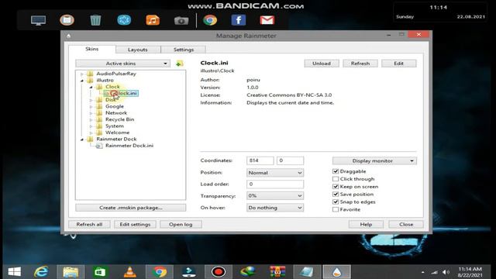This screenshot has height=279, width=496.
Task: Open the Rainmeter raindrop taskbar icon
Action: [x=336, y=272]
